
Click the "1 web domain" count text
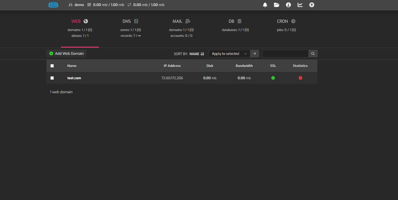click(x=61, y=92)
